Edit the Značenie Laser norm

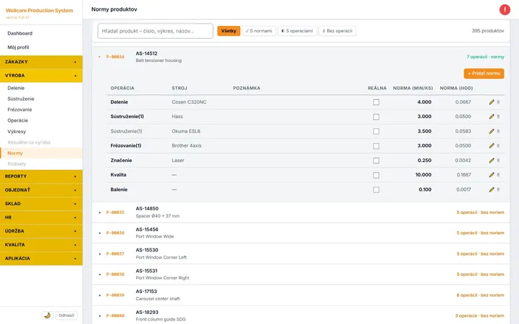click(492, 161)
